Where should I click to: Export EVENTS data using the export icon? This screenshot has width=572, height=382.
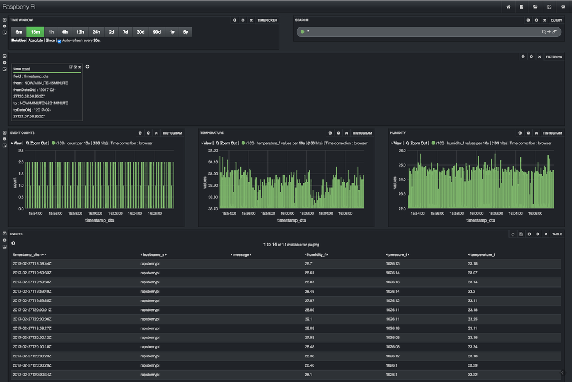tap(522, 234)
